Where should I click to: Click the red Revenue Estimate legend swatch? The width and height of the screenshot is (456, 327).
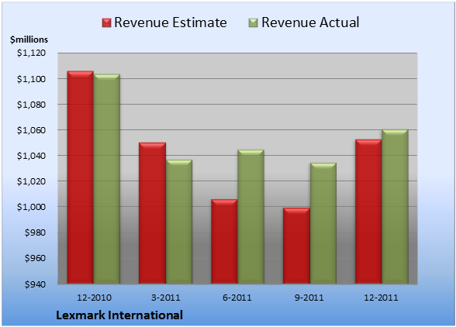(106, 22)
